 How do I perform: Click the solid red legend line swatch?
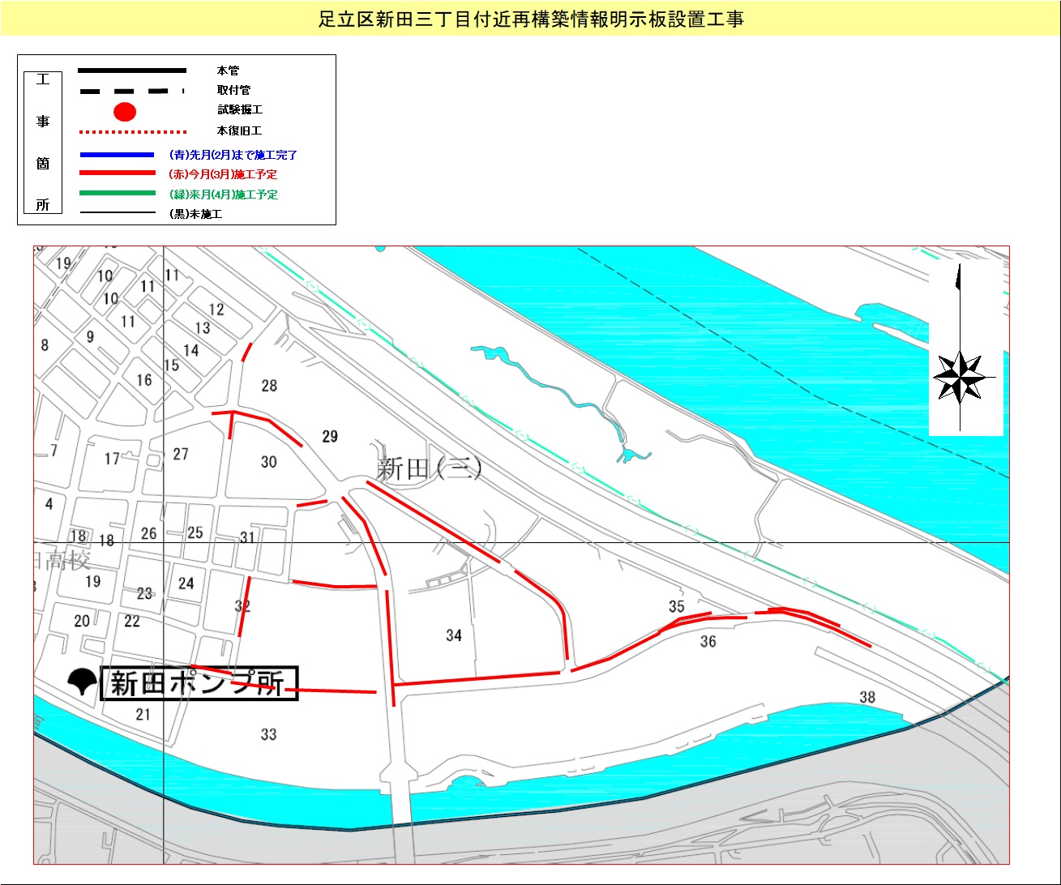point(117,173)
